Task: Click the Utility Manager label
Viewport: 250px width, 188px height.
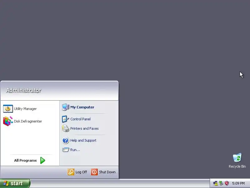Action: pos(25,109)
